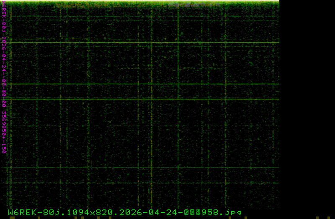Click the magenta 3569850+-150 frequency label
Screen dimensions: 335x219
[x=4, y=132]
